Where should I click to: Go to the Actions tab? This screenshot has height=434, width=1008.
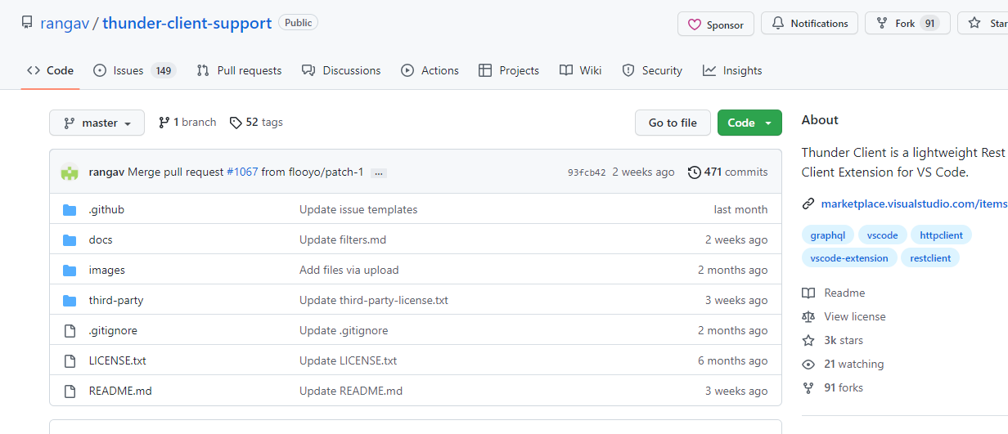[x=430, y=71]
